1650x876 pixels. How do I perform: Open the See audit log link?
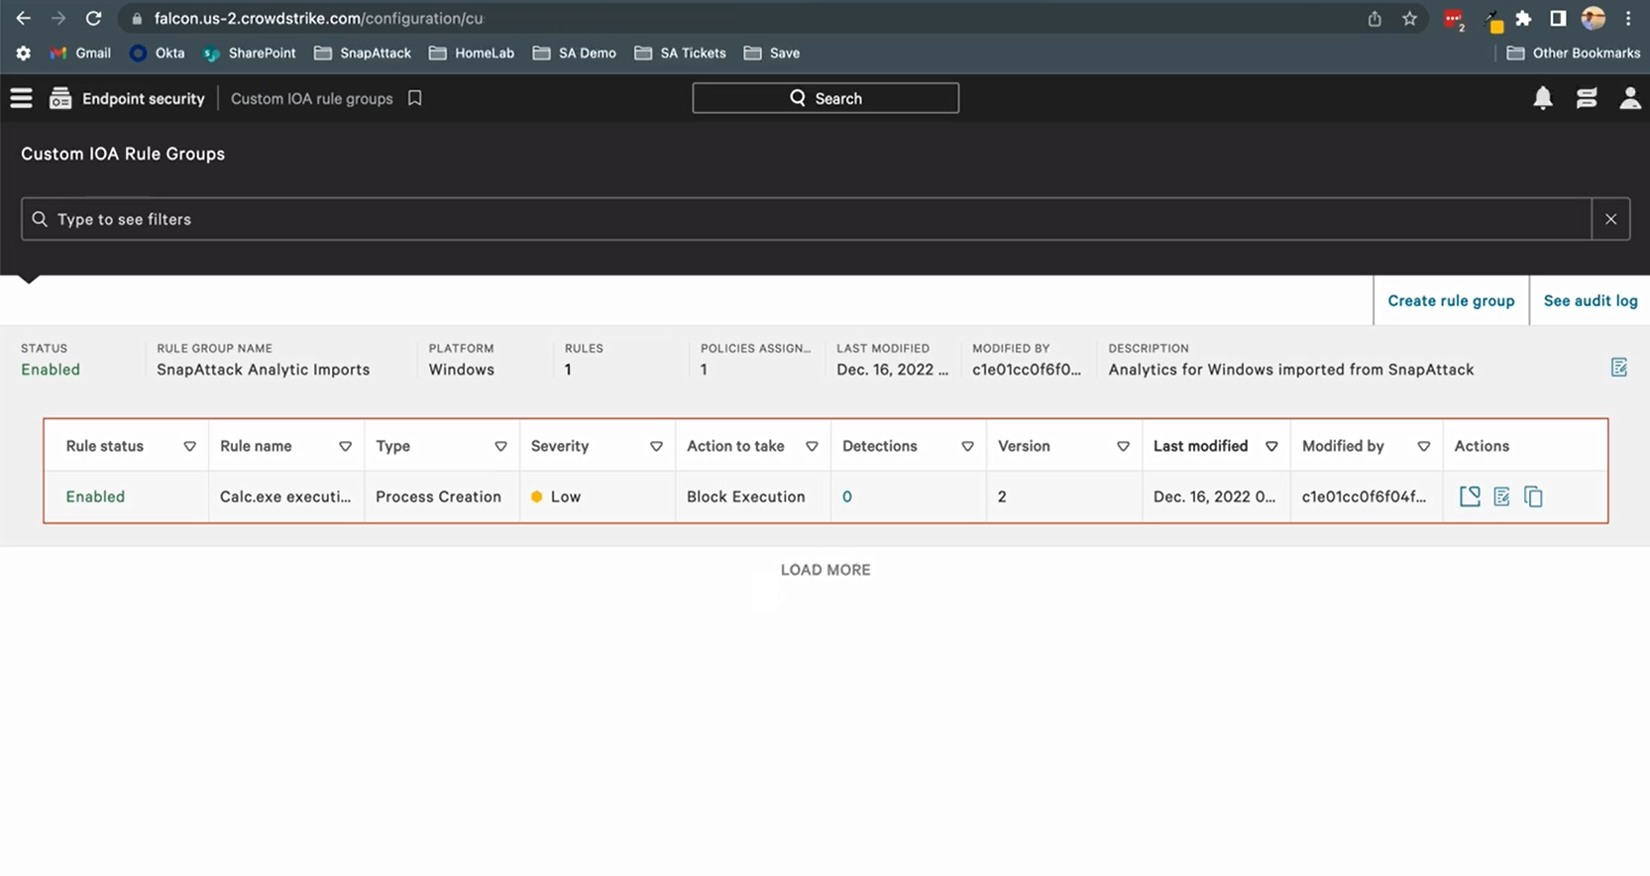1590,300
